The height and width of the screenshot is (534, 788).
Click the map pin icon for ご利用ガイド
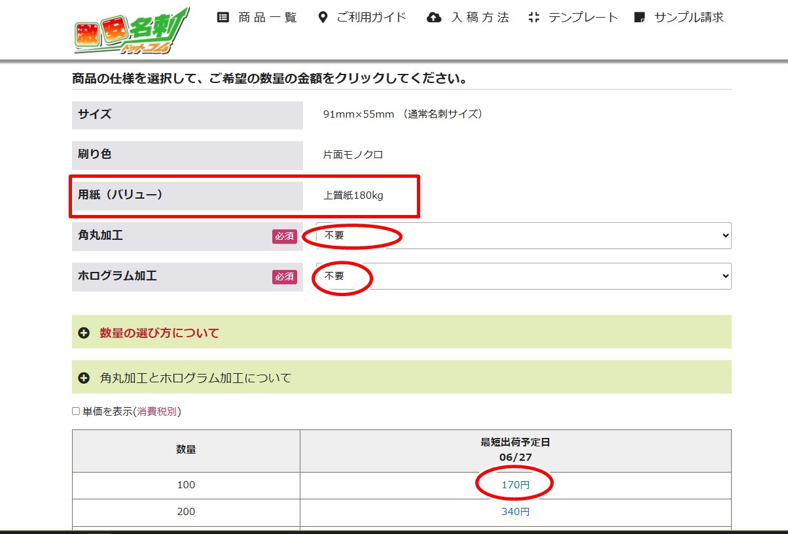coord(322,18)
